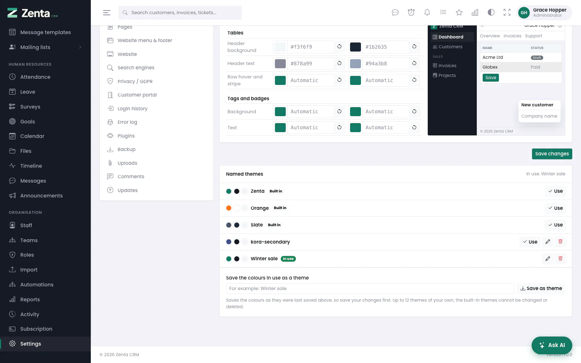Open the notifications bell

pyautogui.click(x=427, y=13)
